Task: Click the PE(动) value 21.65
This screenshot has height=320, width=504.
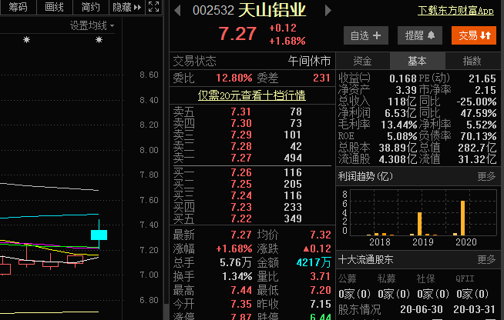Action: tap(482, 78)
